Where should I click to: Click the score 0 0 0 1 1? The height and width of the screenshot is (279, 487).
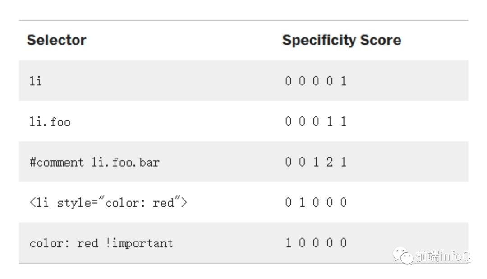pos(316,121)
